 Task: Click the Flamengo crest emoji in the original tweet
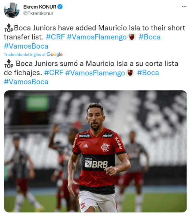click(132, 37)
